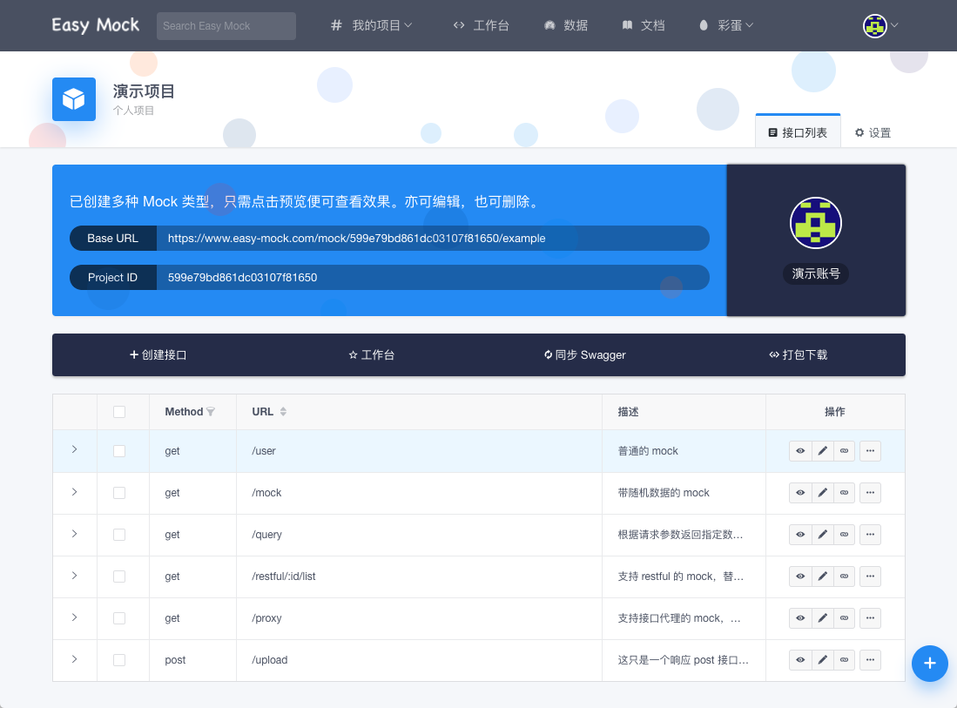Screen dimensions: 957x708
Task: Edit the /proxy interface with pencil icon
Action: click(x=822, y=618)
